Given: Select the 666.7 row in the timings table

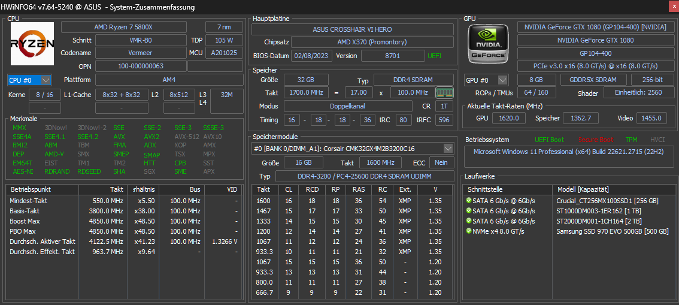Looking at the screenshot, I should (352, 292).
